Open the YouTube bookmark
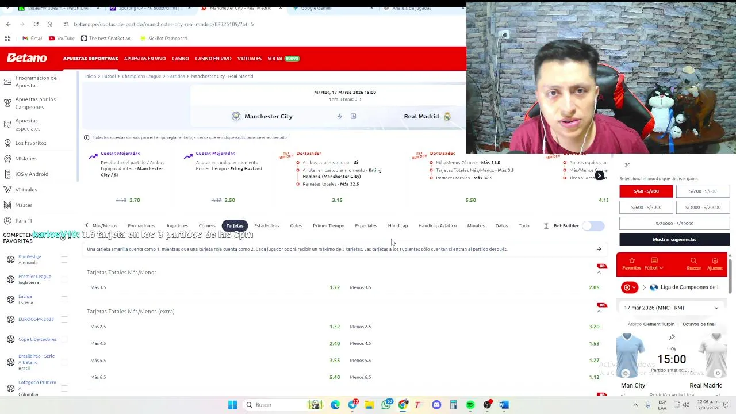 point(62,38)
